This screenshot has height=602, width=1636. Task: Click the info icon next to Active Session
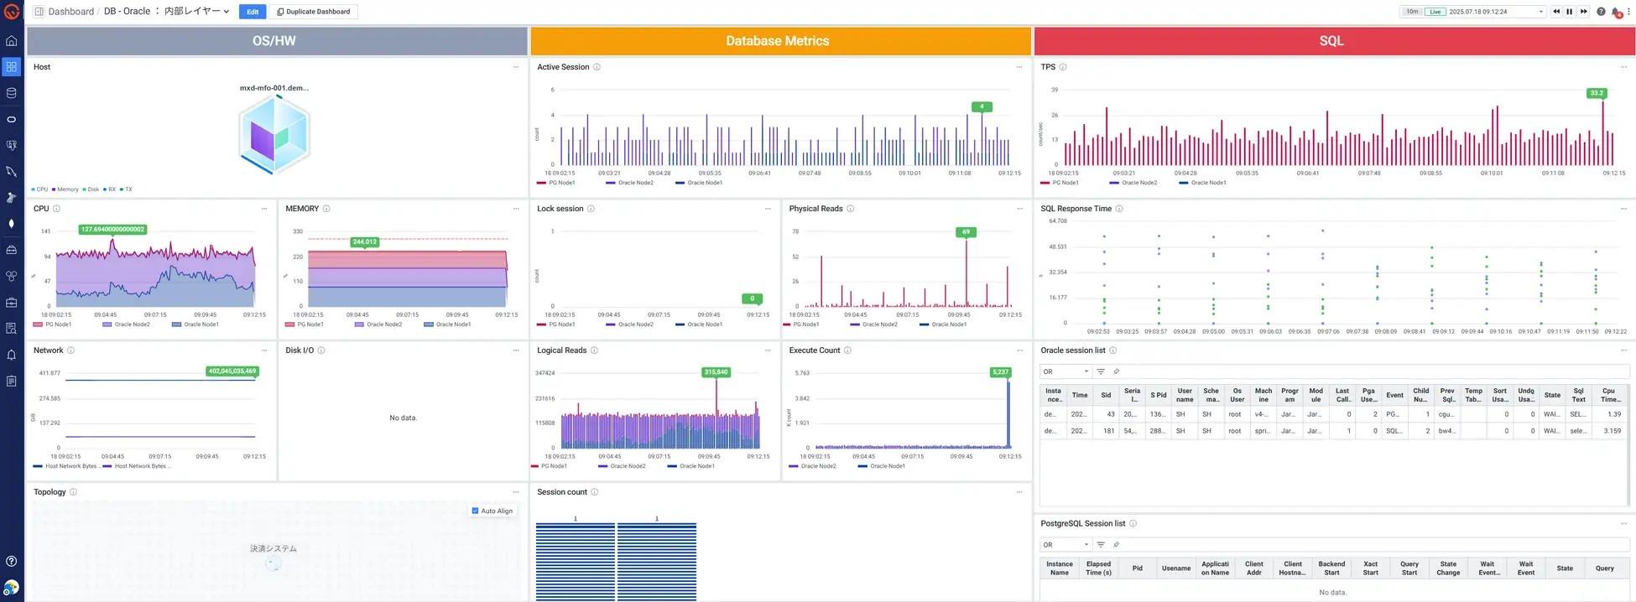point(597,67)
